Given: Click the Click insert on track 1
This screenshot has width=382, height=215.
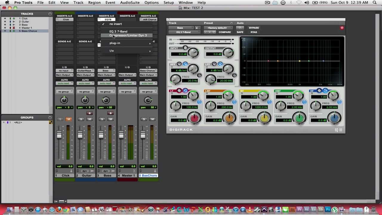Looking at the screenshot, I should (66, 20).
